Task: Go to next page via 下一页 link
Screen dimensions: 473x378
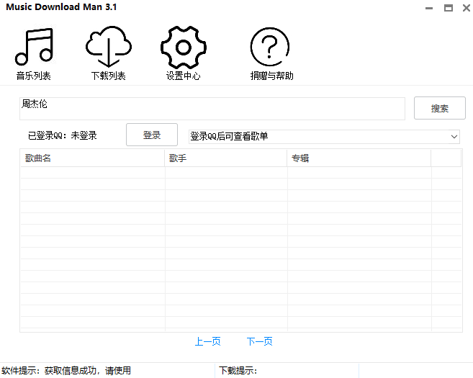Action: point(259,341)
